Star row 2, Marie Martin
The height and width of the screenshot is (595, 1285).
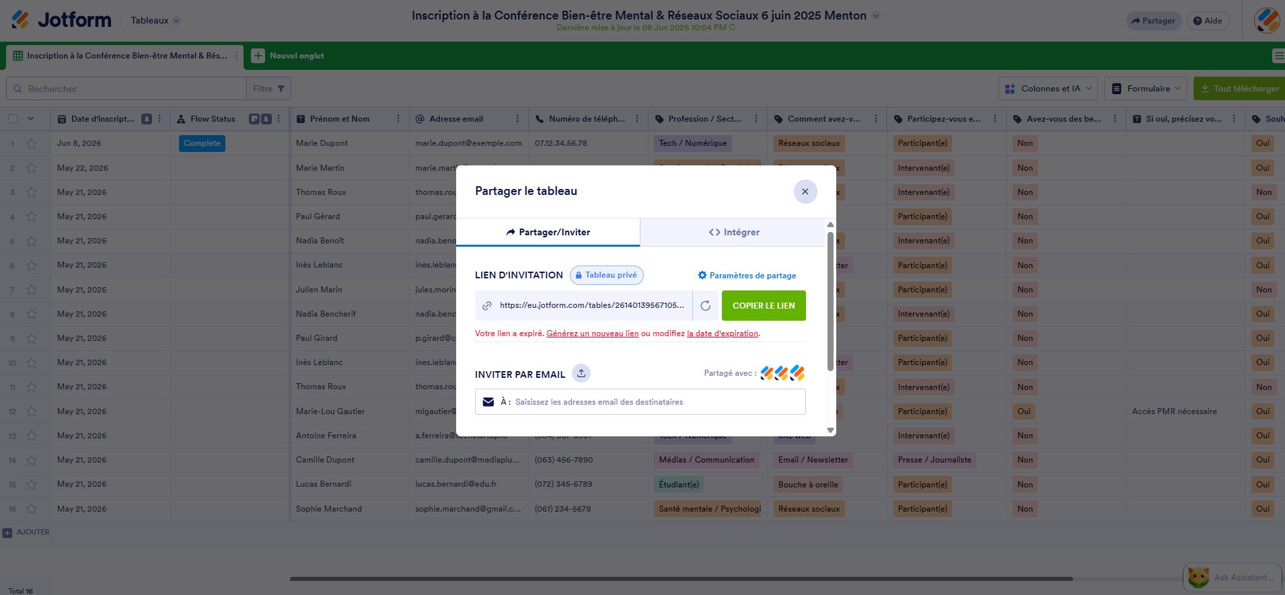[x=32, y=168]
